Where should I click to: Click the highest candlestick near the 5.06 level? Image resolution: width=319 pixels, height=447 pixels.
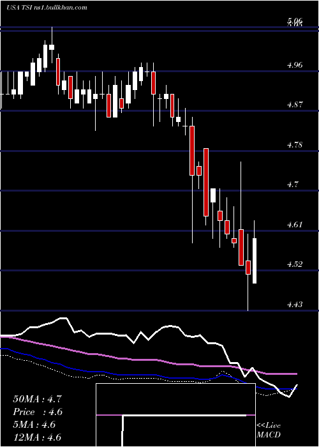pyautogui.click(x=52, y=45)
